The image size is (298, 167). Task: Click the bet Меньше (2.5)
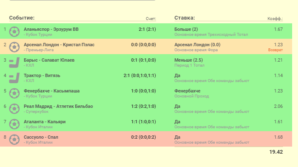coord(188,60)
